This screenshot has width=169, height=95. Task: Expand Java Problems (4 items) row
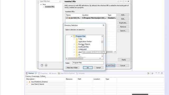(27, 82)
